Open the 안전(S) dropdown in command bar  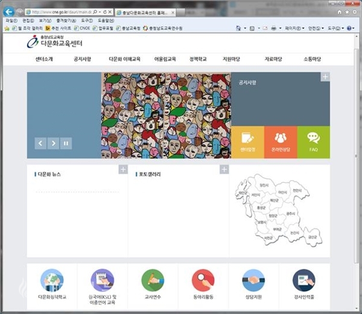[316, 28]
